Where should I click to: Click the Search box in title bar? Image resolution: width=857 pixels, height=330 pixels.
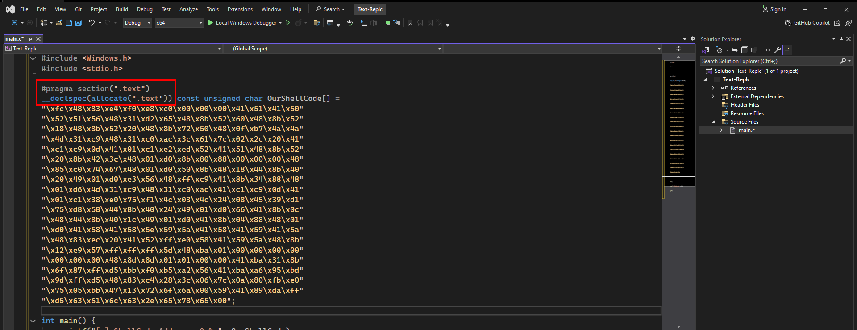[x=330, y=9]
